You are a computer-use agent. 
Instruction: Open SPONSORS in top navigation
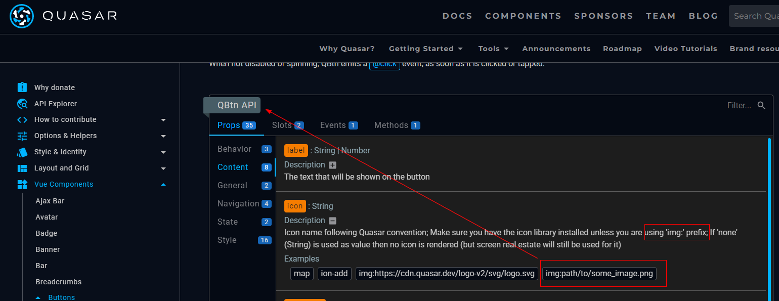pyautogui.click(x=603, y=16)
